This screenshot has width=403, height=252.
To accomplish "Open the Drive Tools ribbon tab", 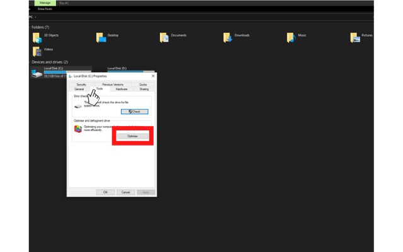I will coord(45,9).
